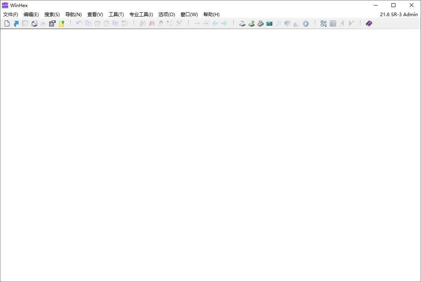Open the disk cloning tool icon
This screenshot has width=421, height=282.
click(251, 23)
